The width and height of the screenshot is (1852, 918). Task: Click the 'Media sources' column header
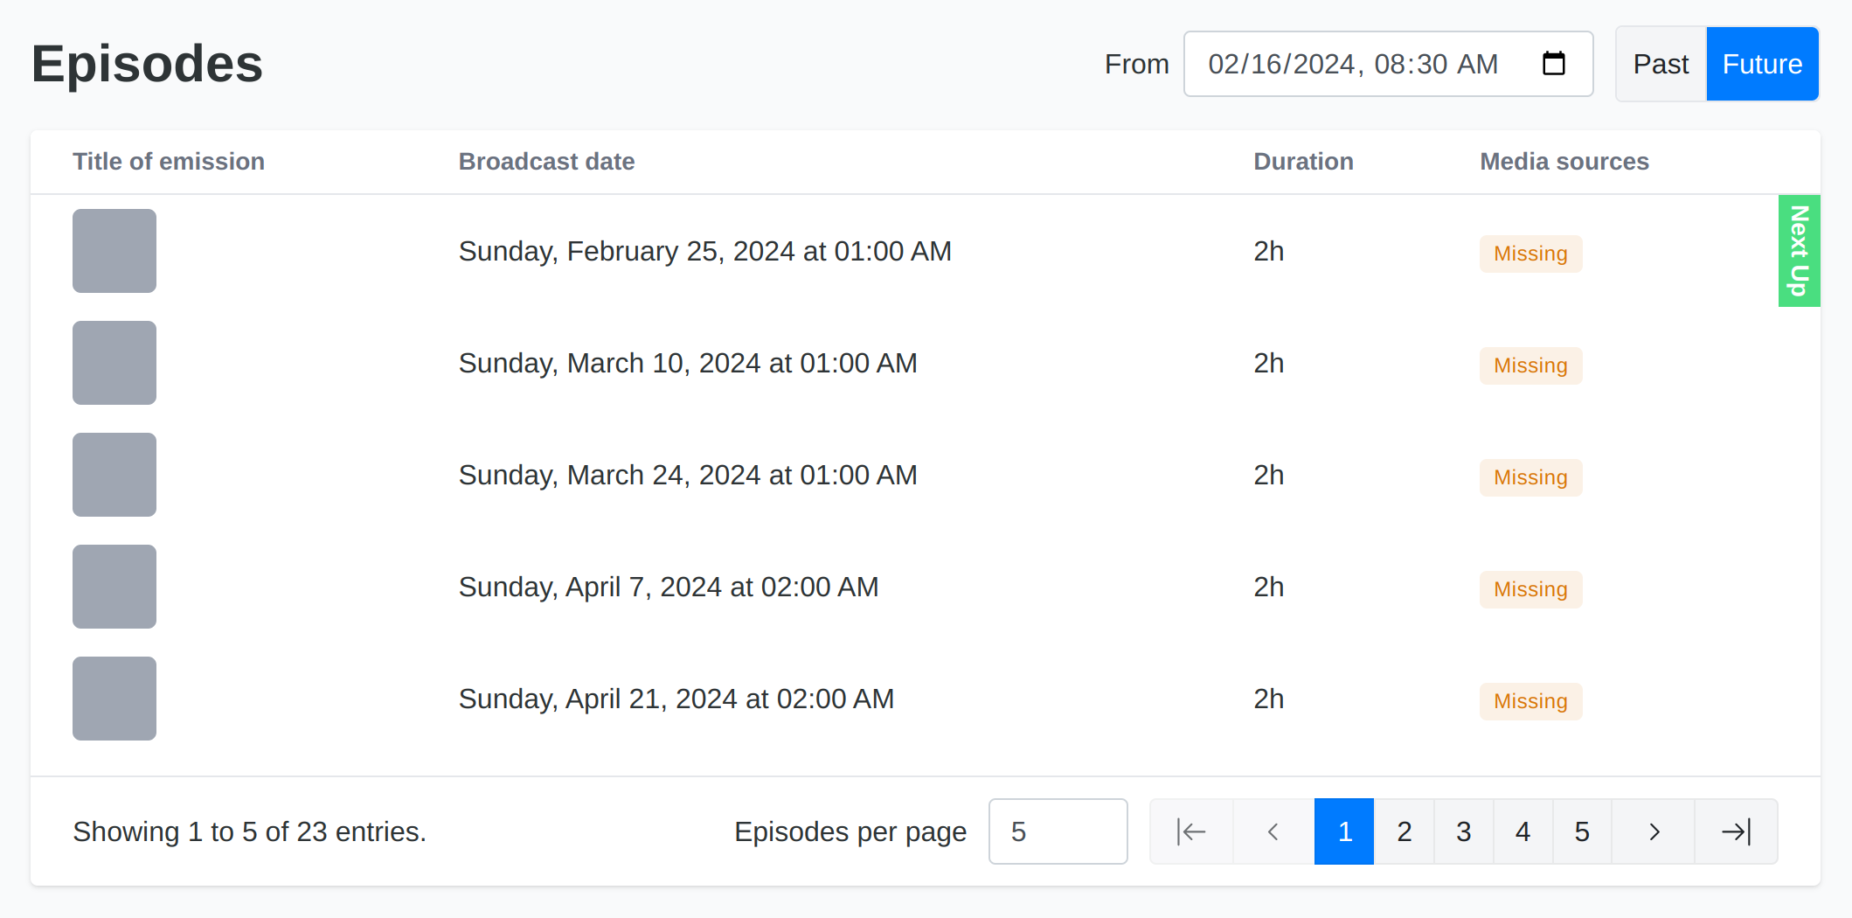pos(1564,162)
